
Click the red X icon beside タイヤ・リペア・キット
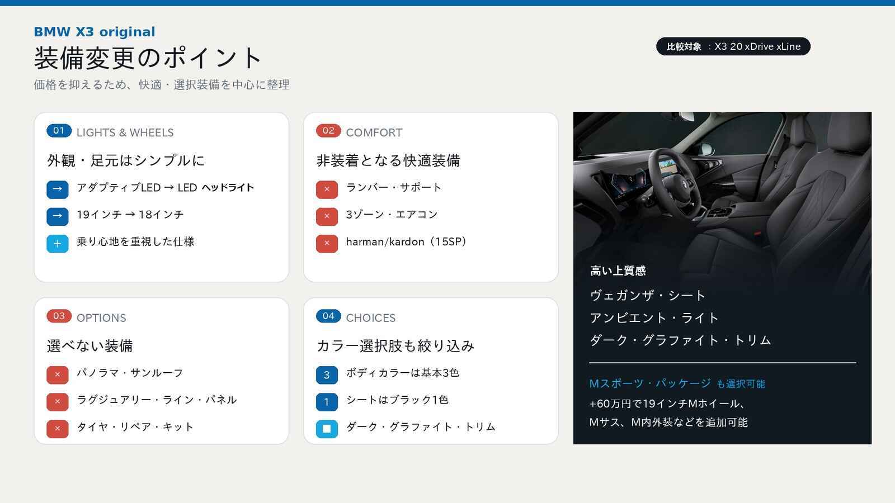tap(58, 429)
